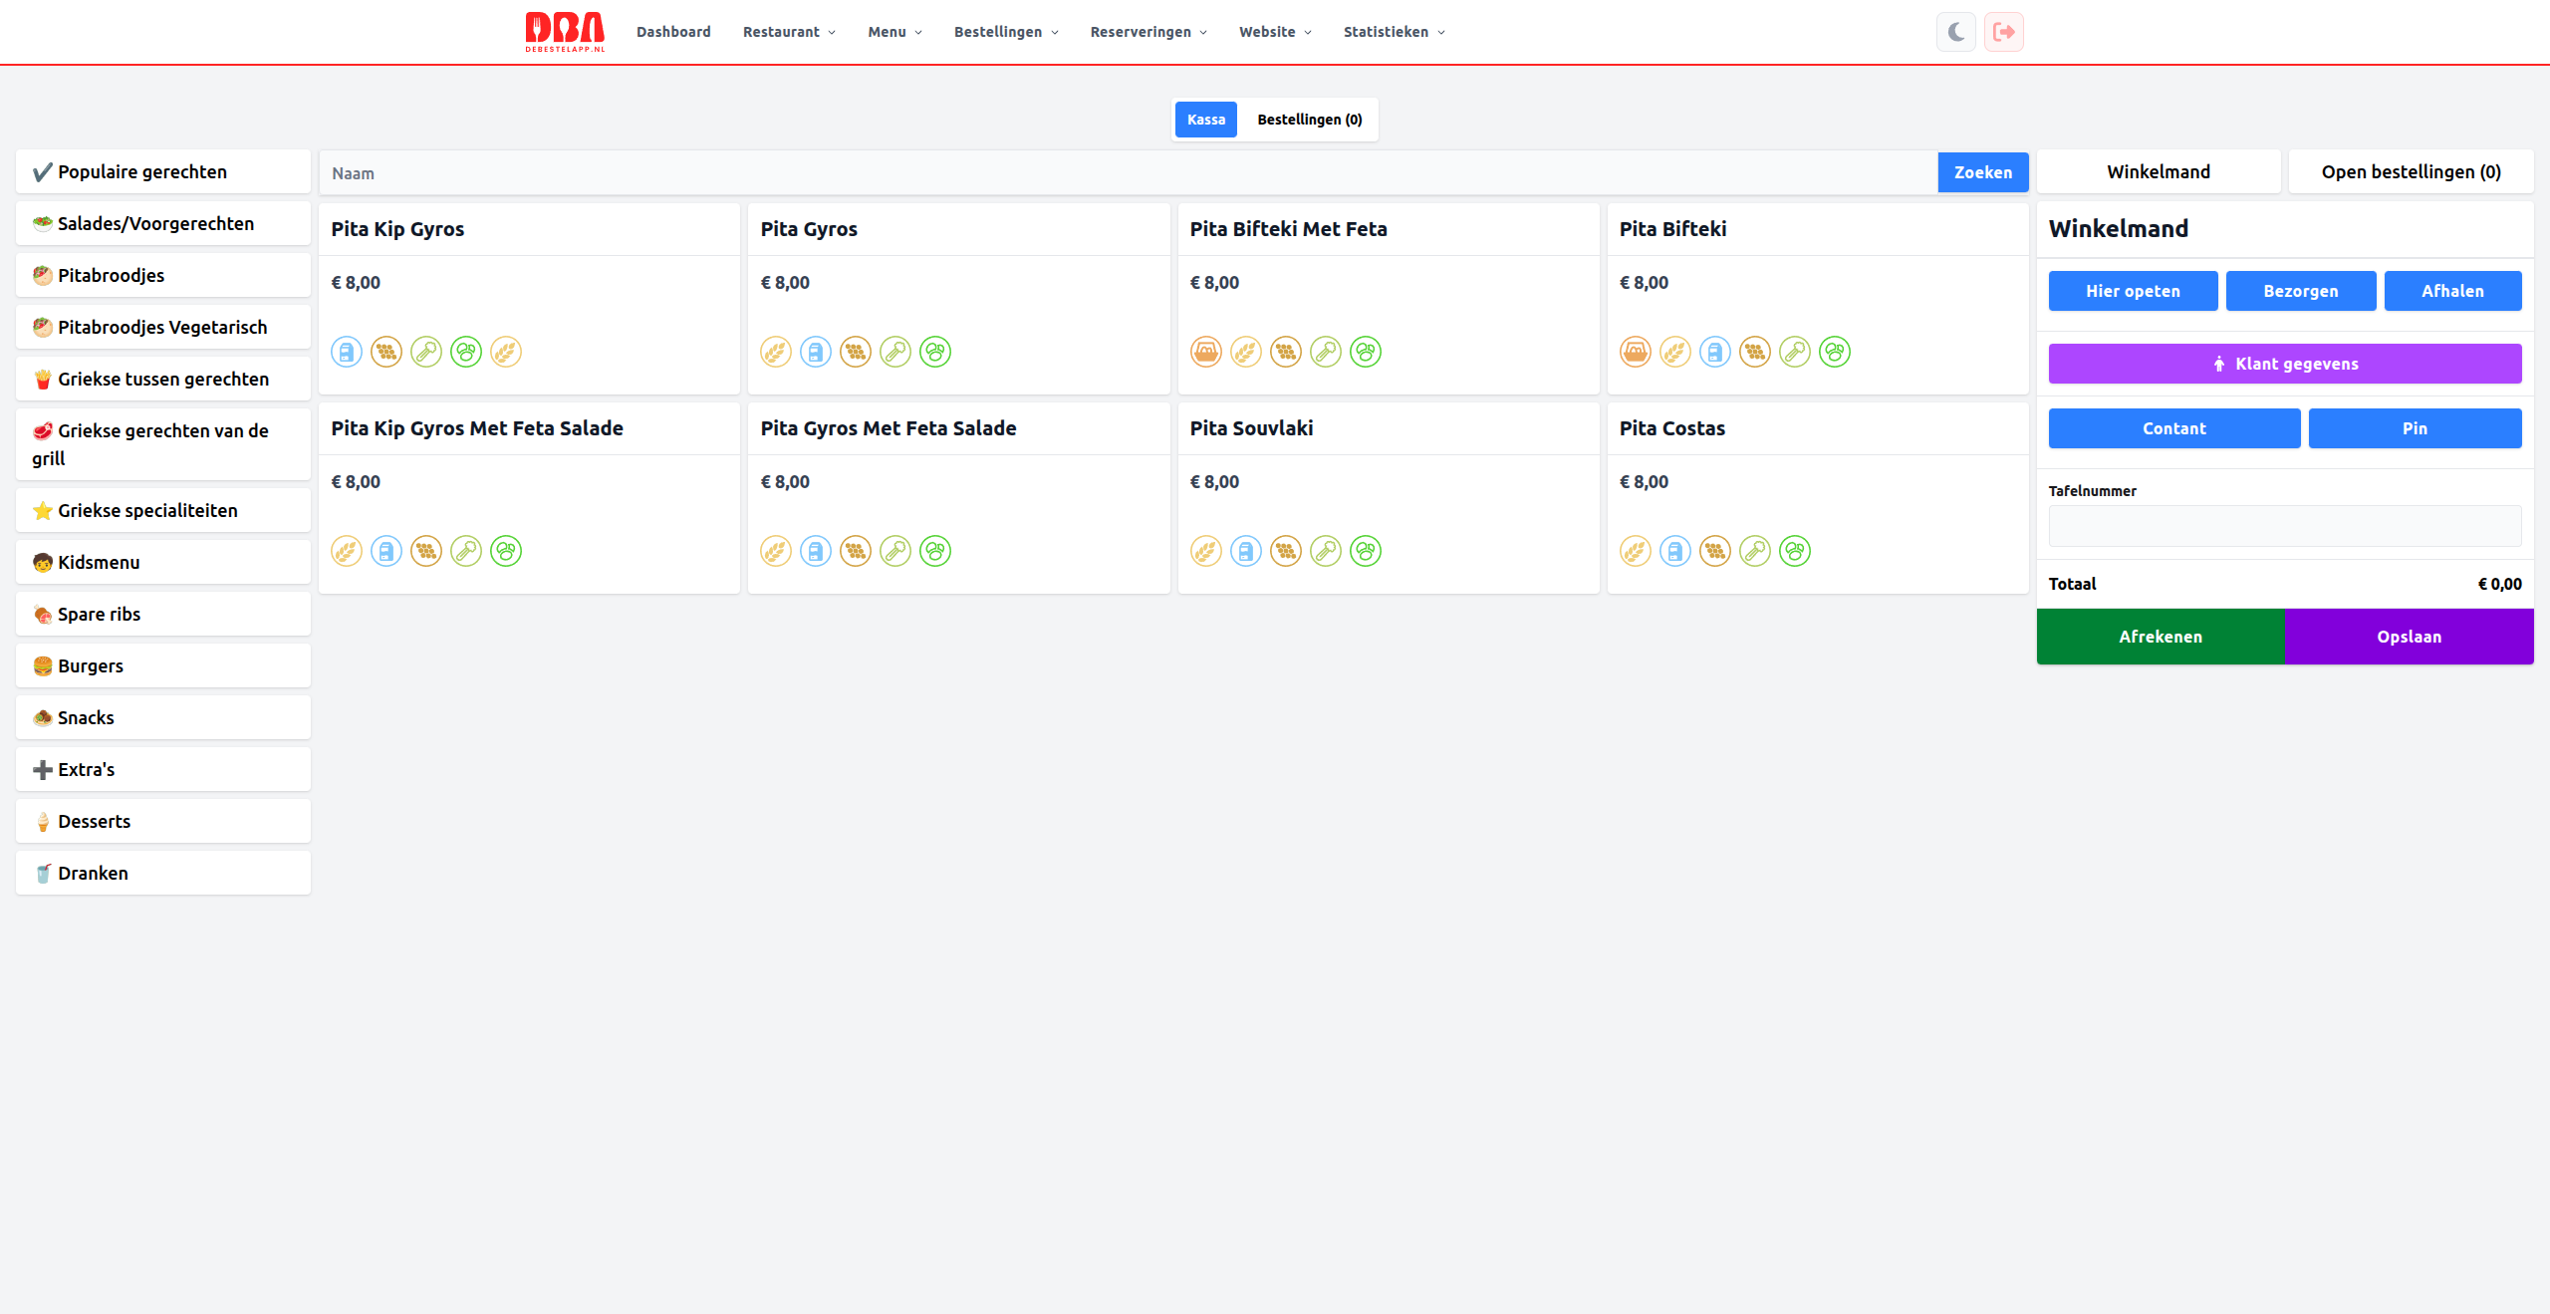Viewport: 2550px width, 1314px height.
Task: Expand the Restaurant dropdown menu
Action: click(789, 32)
